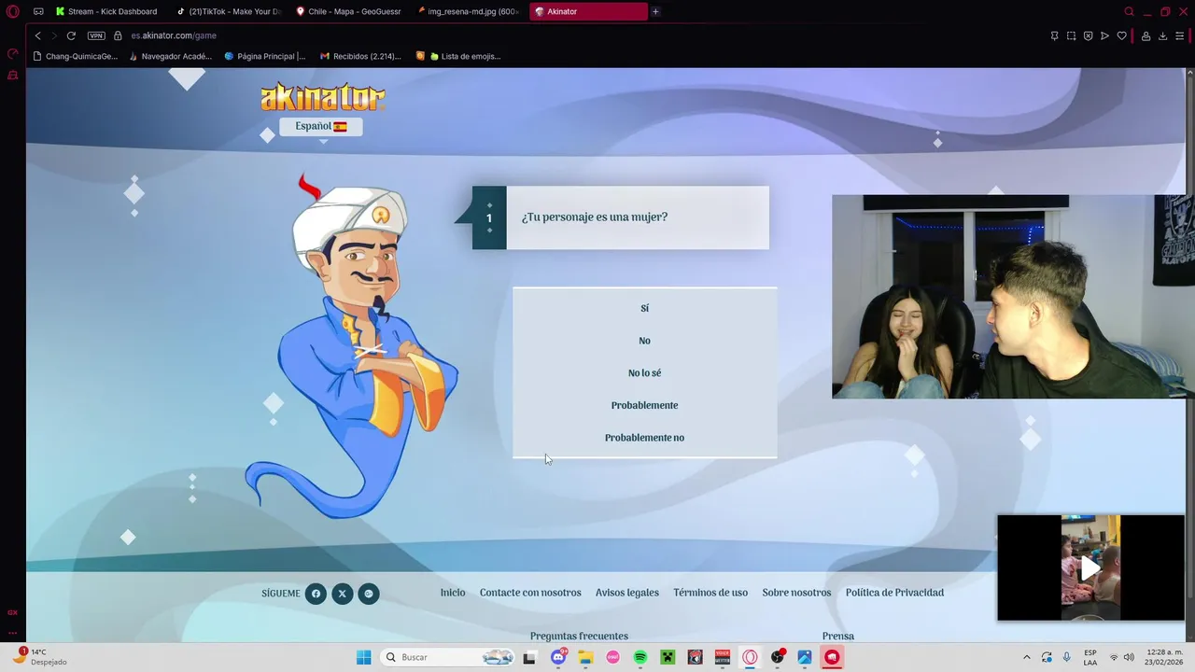Show hidden system tray icons
1195x672 pixels.
tap(1027, 657)
